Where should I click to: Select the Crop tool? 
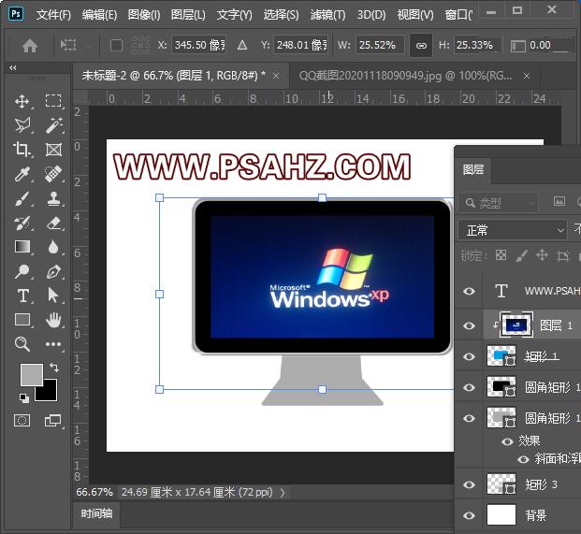22,150
